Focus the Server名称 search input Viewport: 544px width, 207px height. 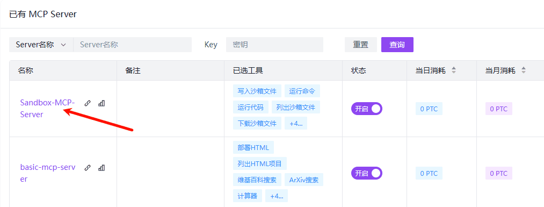click(132, 45)
